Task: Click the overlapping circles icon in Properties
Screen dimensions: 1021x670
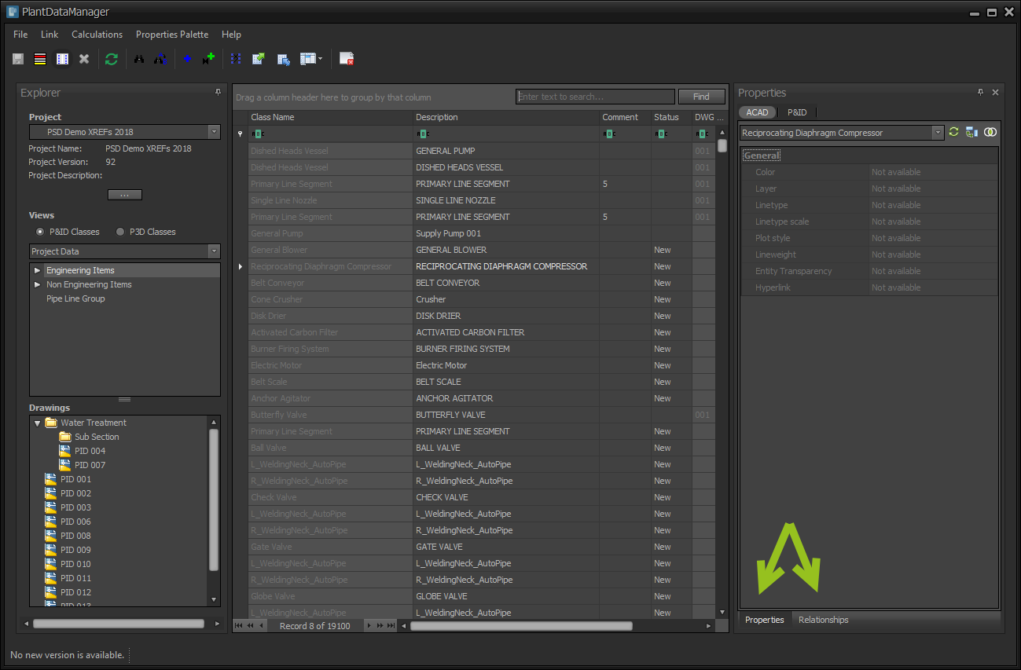Action: click(x=990, y=133)
